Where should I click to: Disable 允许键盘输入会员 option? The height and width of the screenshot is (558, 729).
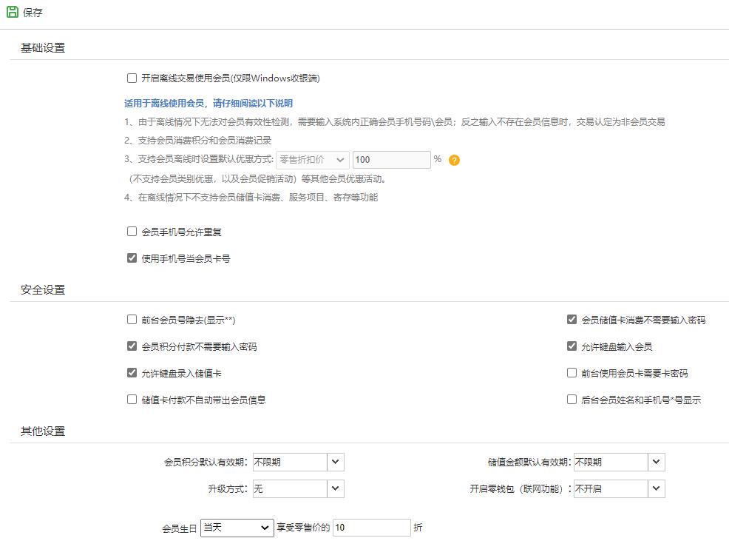coord(572,346)
